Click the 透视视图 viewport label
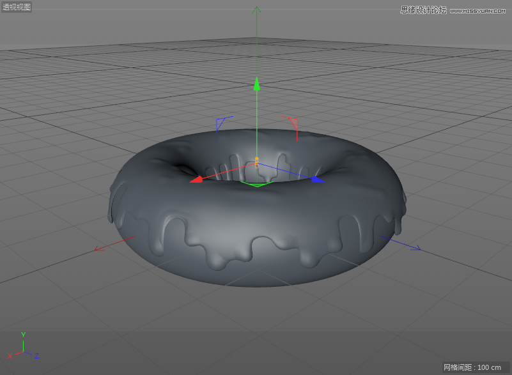 pyautogui.click(x=16, y=7)
